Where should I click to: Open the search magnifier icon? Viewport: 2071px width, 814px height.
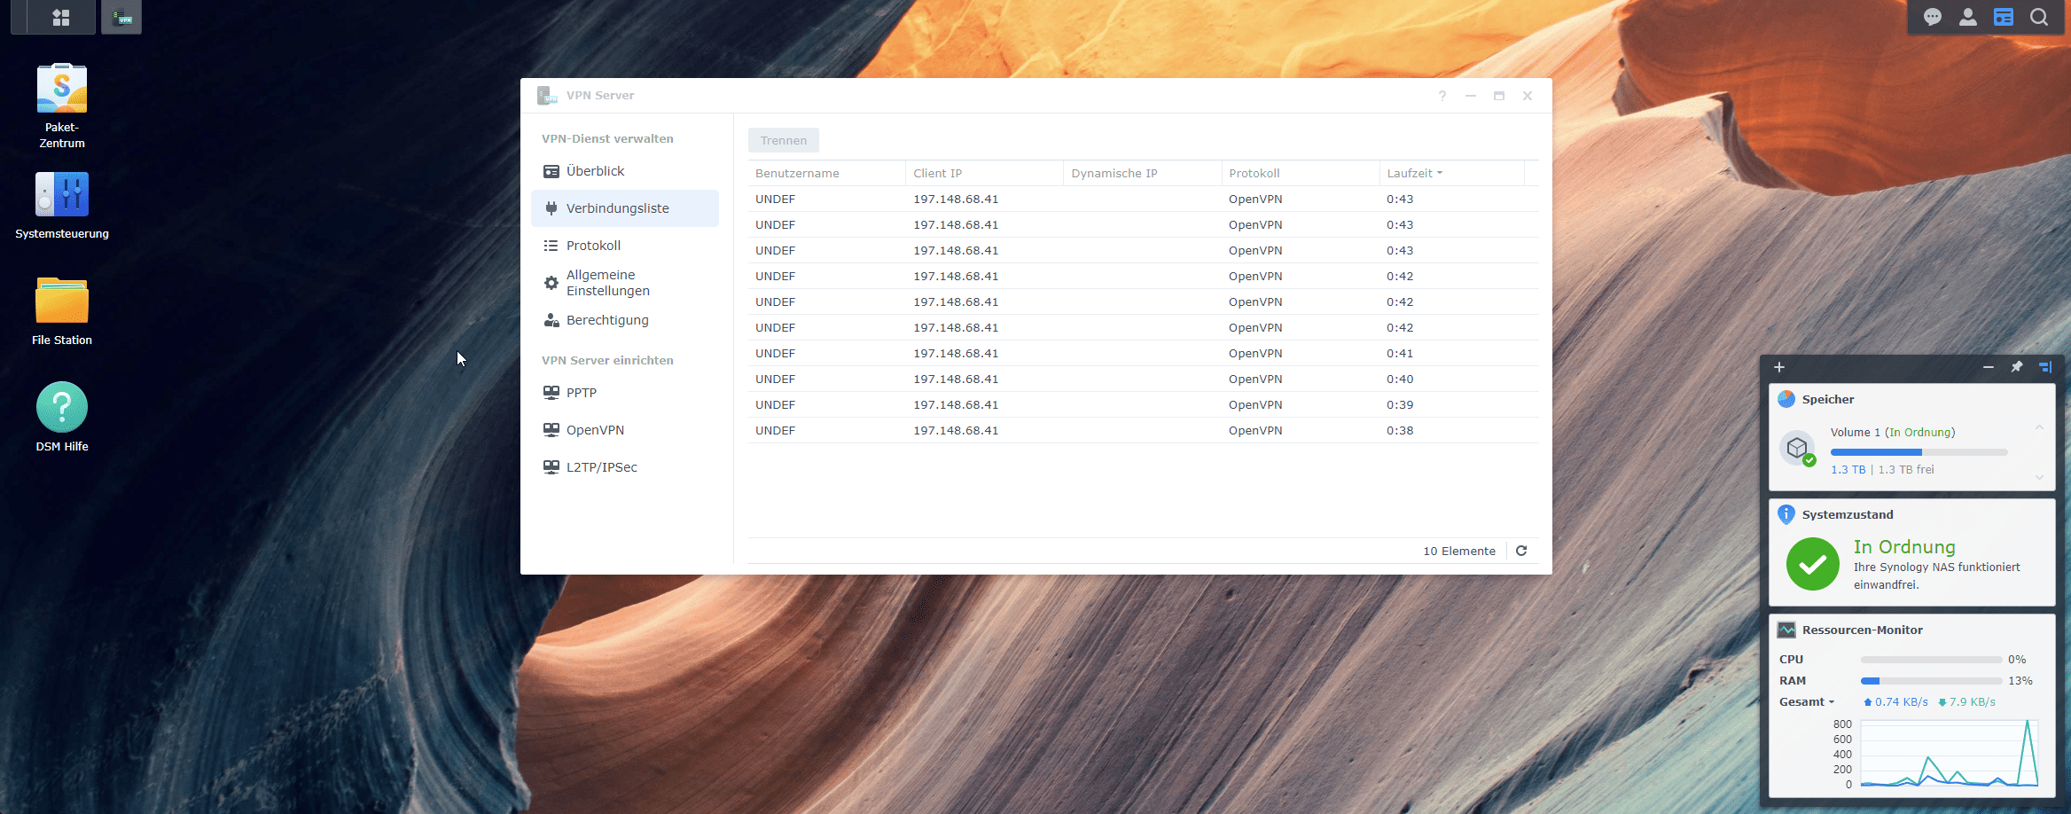pyautogui.click(x=2039, y=18)
